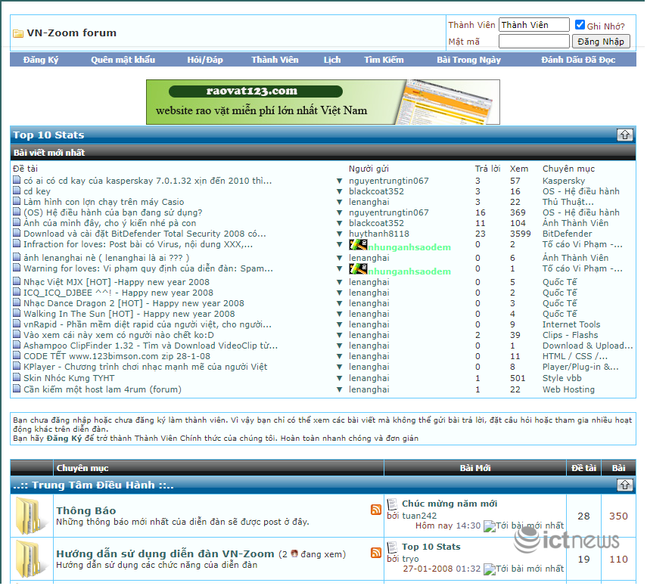Screen dimensions: 647x586
Task: Go to newest post icon by tuan242
Action: (489, 526)
